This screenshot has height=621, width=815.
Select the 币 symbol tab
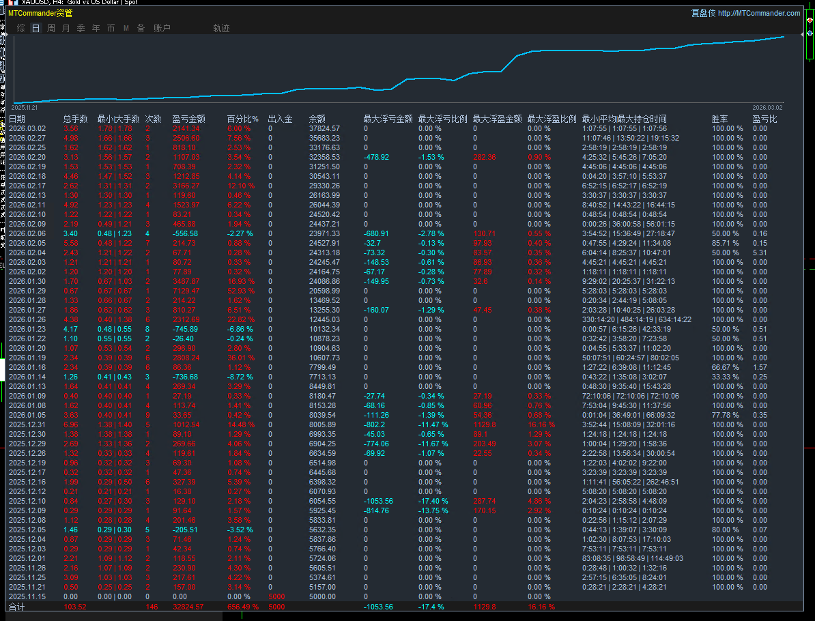tap(111, 28)
